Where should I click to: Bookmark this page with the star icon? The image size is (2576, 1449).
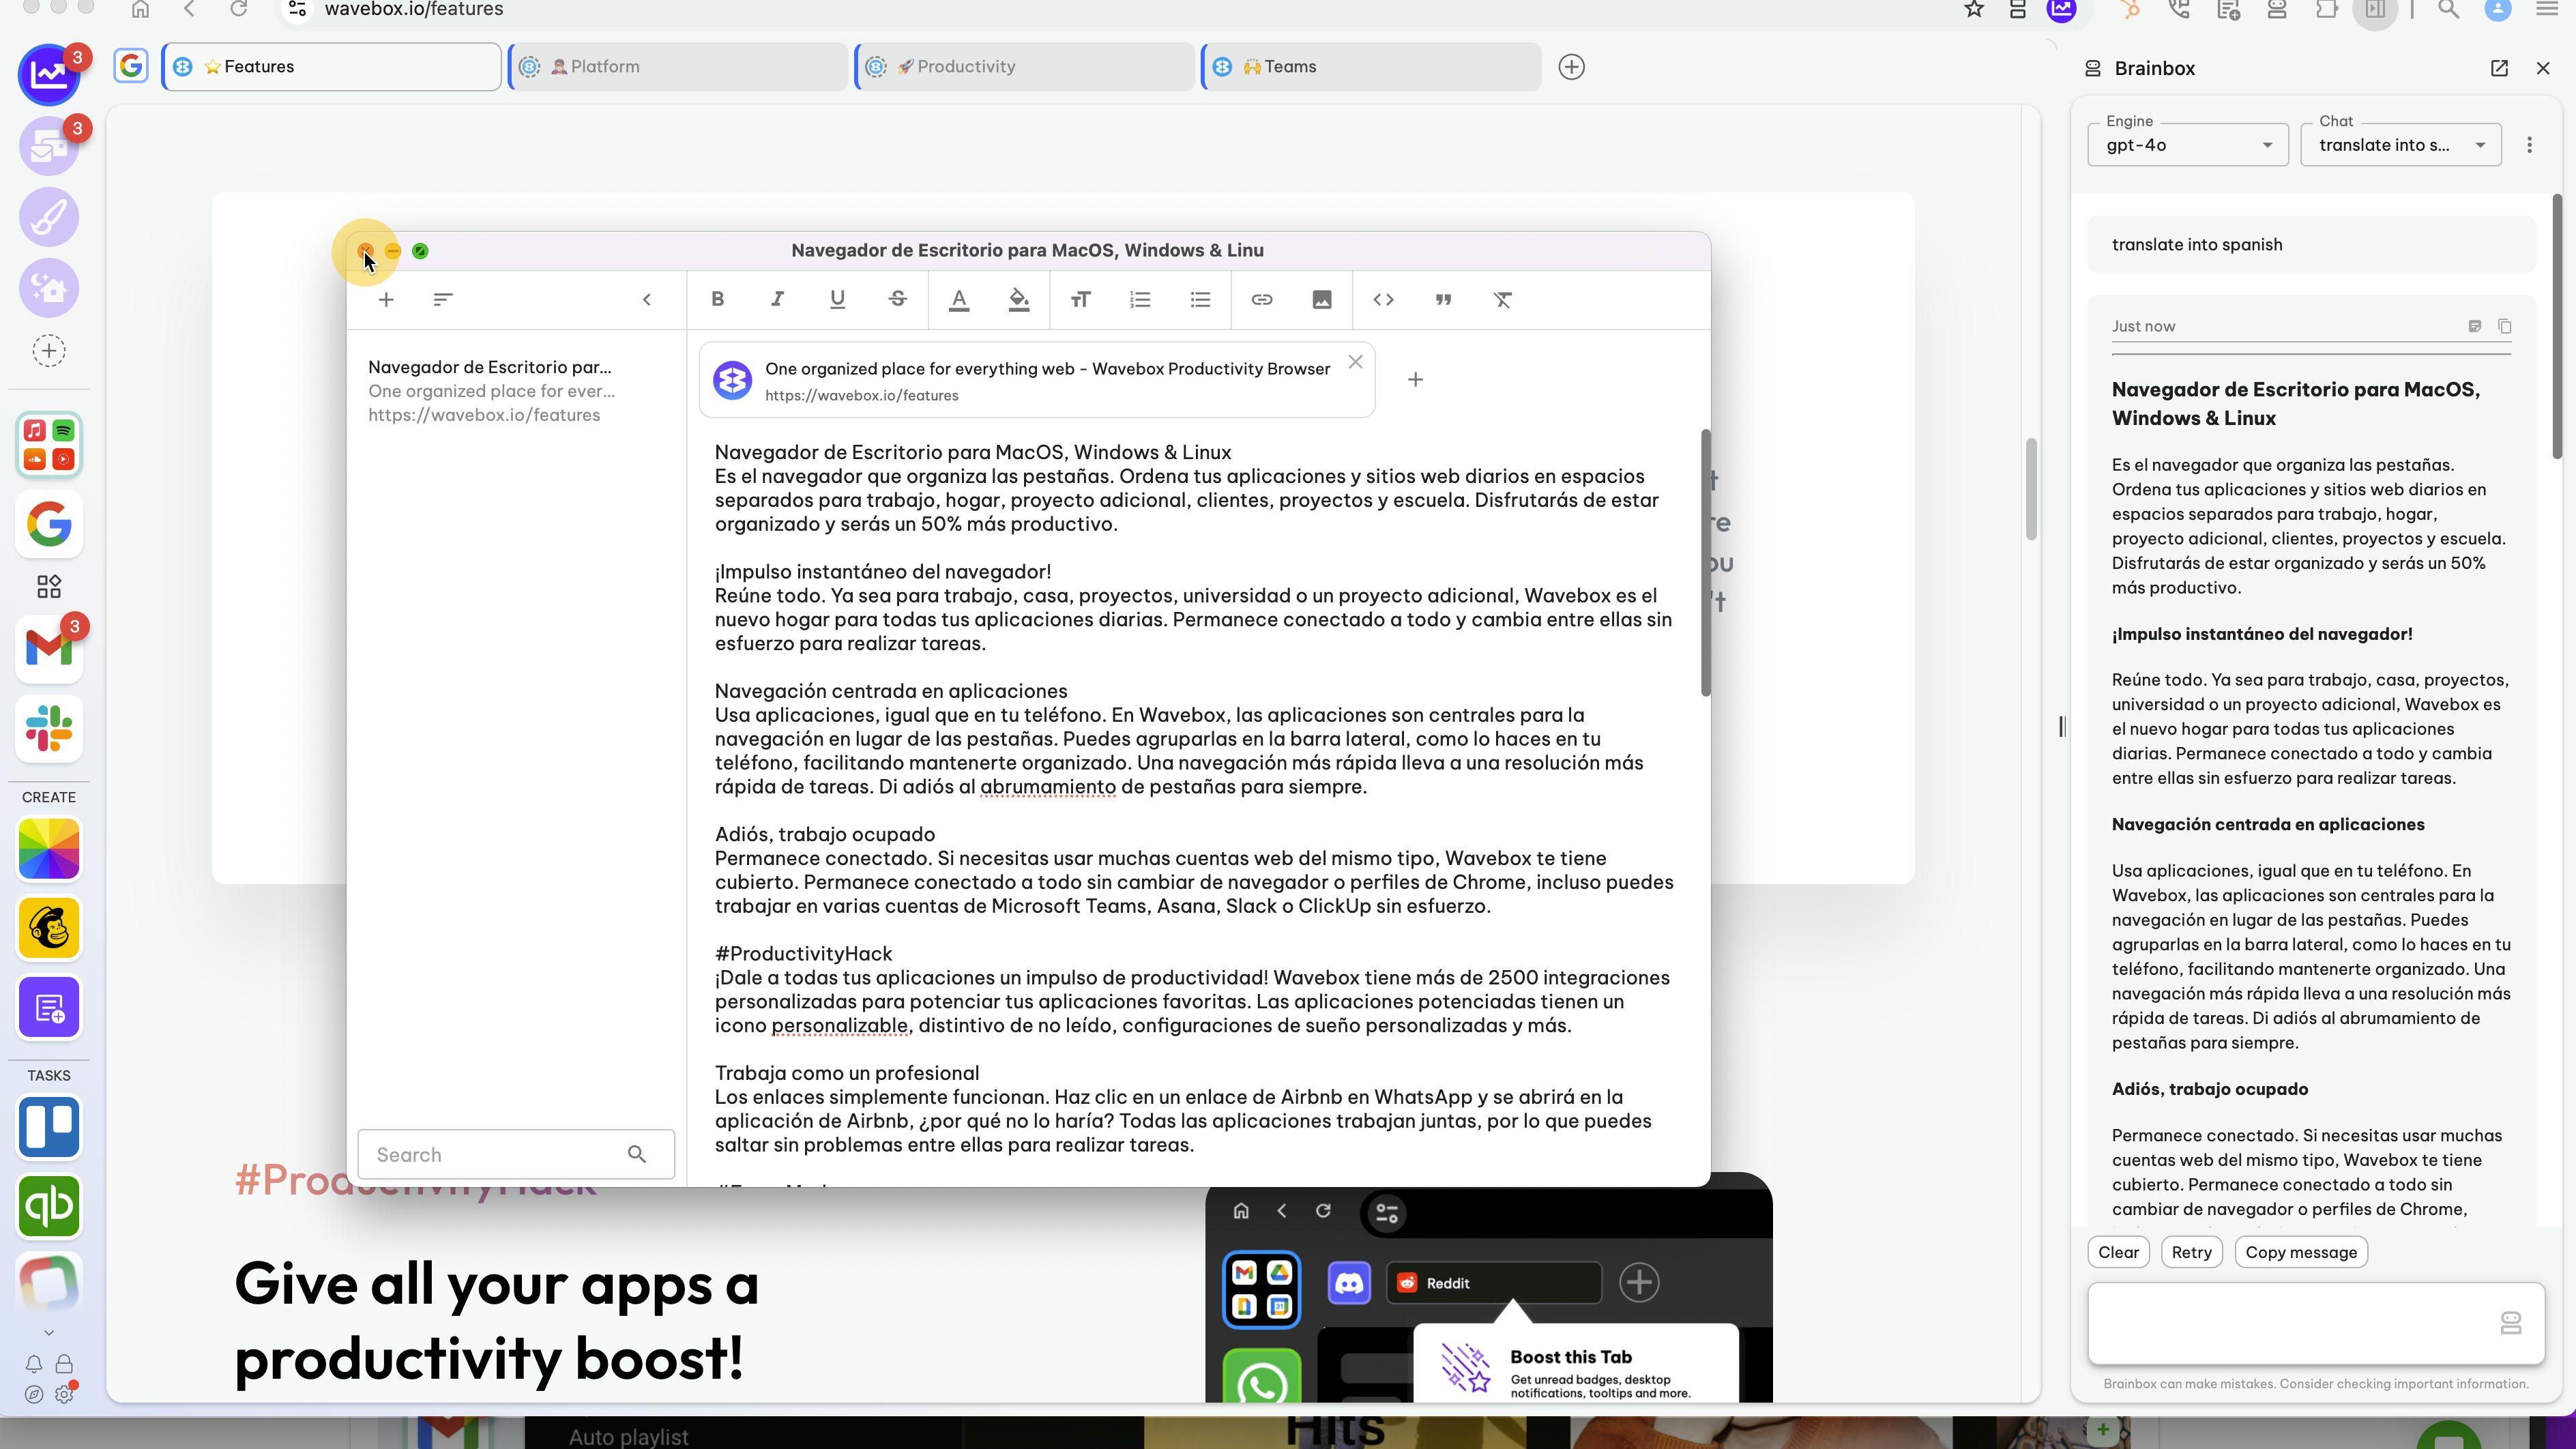click(1974, 10)
